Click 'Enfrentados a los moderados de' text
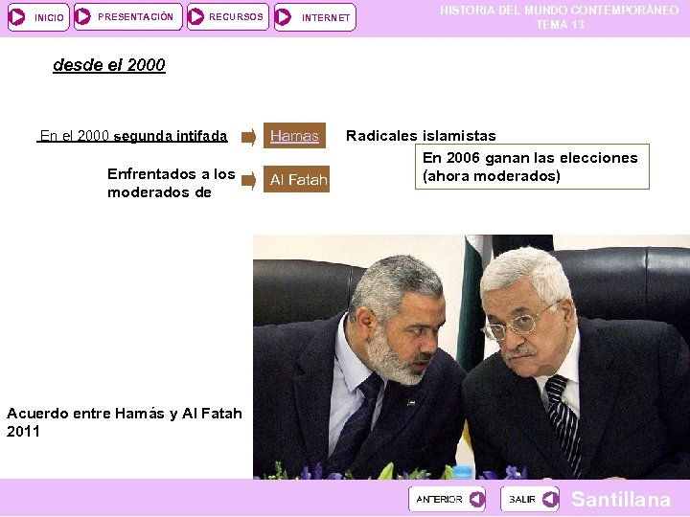The width and height of the screenshot is (690, 517). pos(172,183)
